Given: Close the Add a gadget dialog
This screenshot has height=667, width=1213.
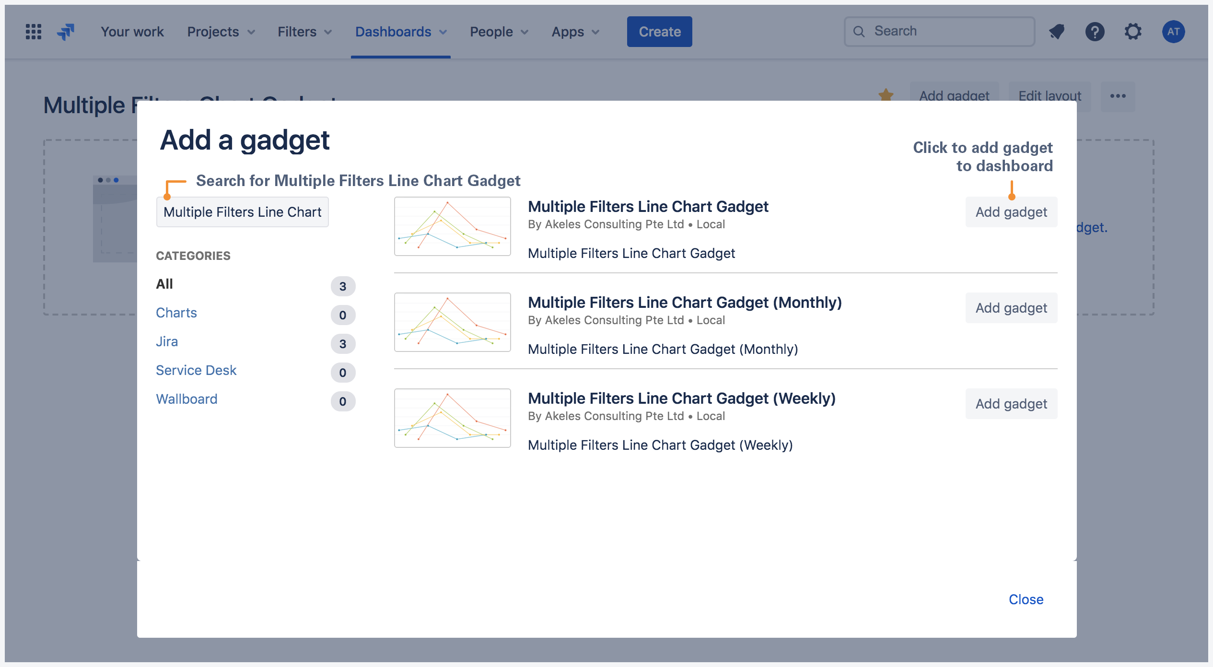Looking at the screenshot, I should (x=1026, y=599).
